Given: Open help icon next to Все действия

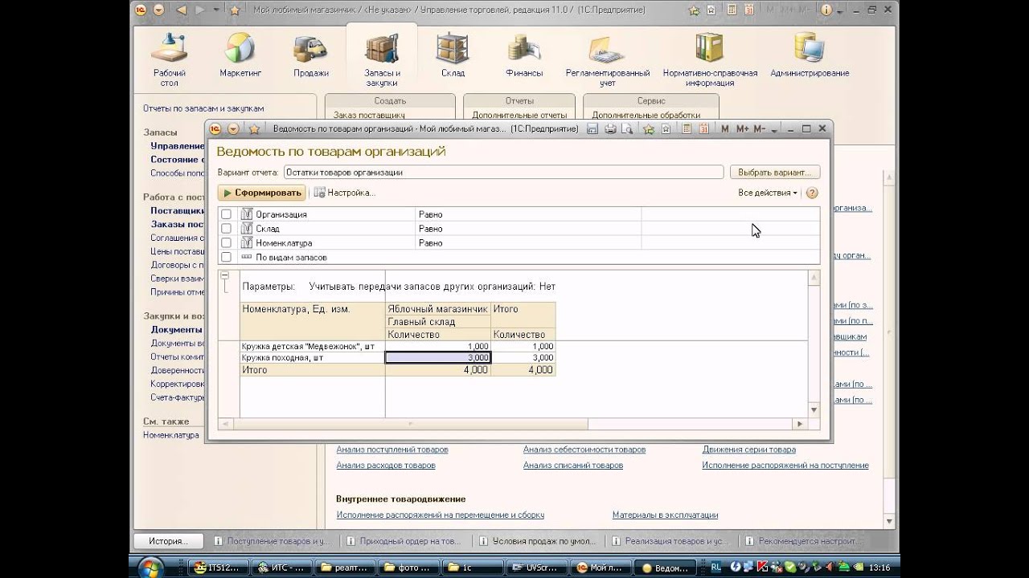Looking at the screenshot, I should 812,193.
